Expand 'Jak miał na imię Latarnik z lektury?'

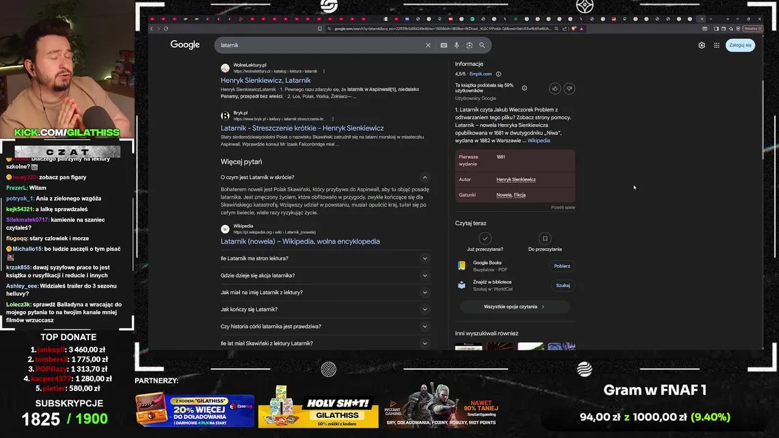[x=326, y=292]
